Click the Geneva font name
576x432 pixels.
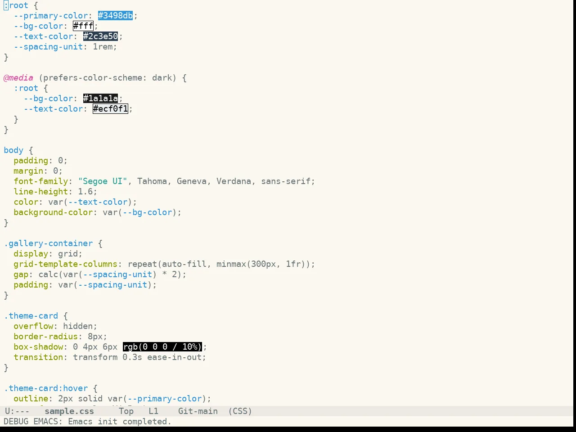pos(192,181)
